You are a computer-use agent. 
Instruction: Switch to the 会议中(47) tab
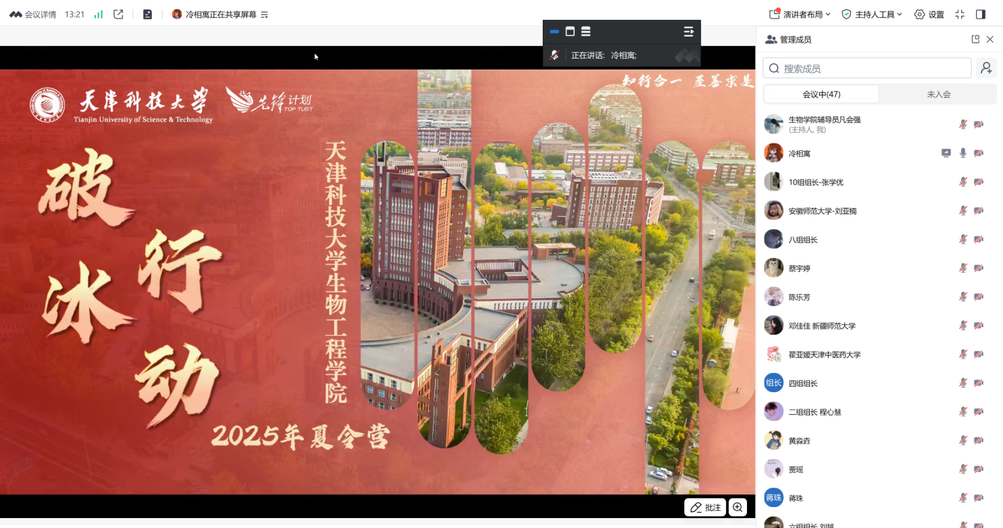tap(821, 94)
